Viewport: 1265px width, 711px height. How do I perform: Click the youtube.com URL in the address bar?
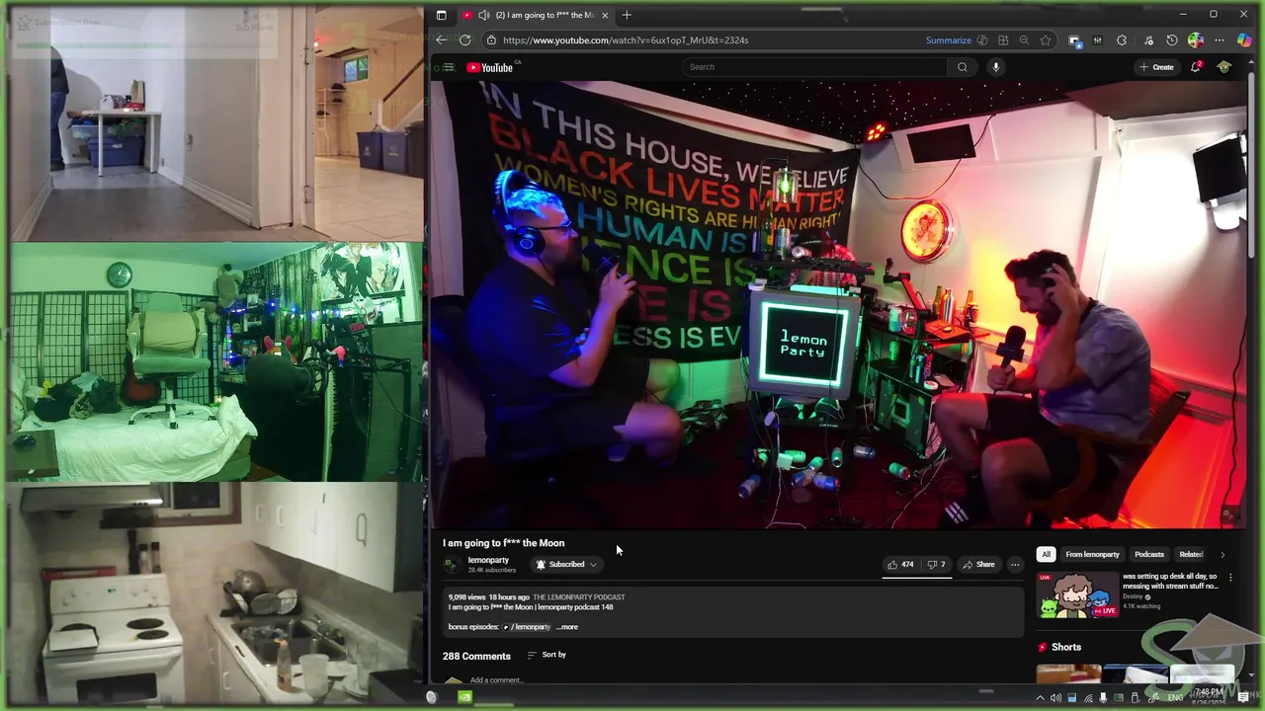pyautogui.click(x=626, y=40)
